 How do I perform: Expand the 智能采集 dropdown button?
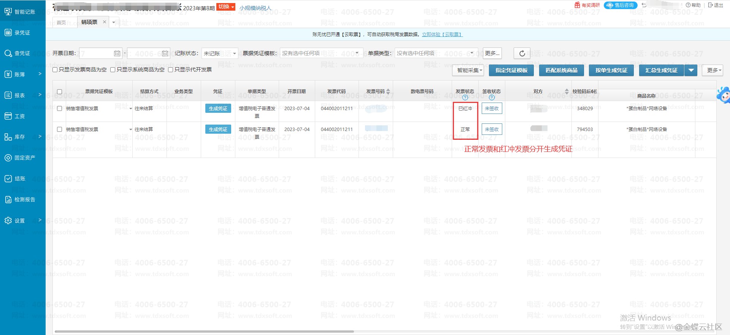[x=468, y=70]
